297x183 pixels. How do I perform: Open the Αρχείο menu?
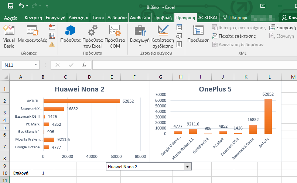11,18
